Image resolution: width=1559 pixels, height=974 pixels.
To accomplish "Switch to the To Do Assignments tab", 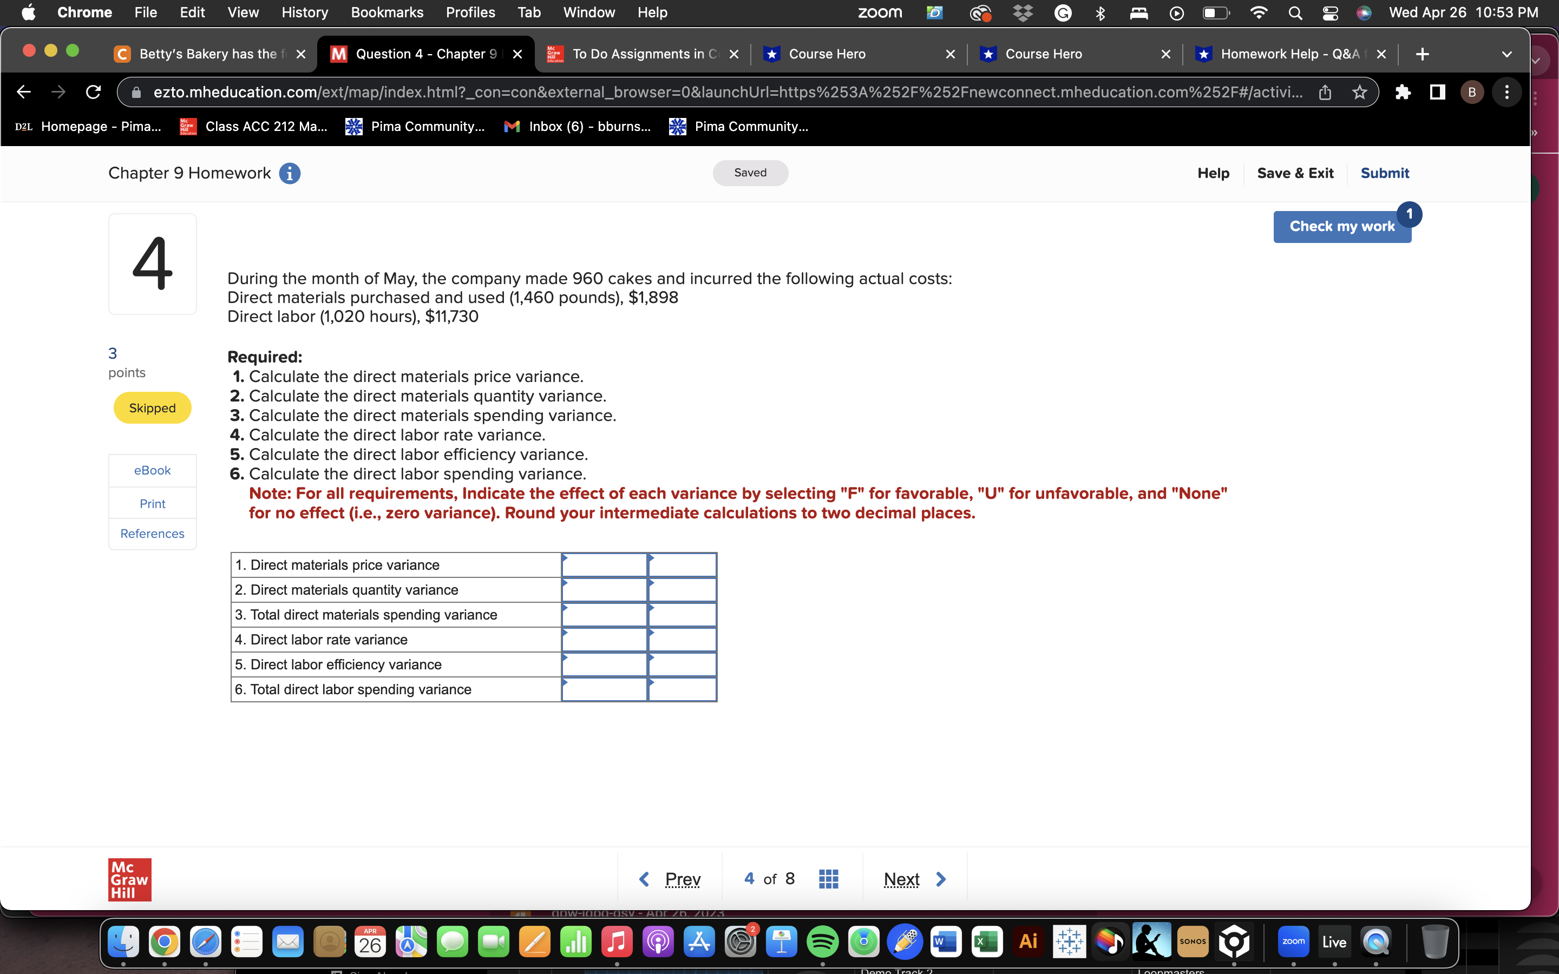I will click(x=638, y=54).
